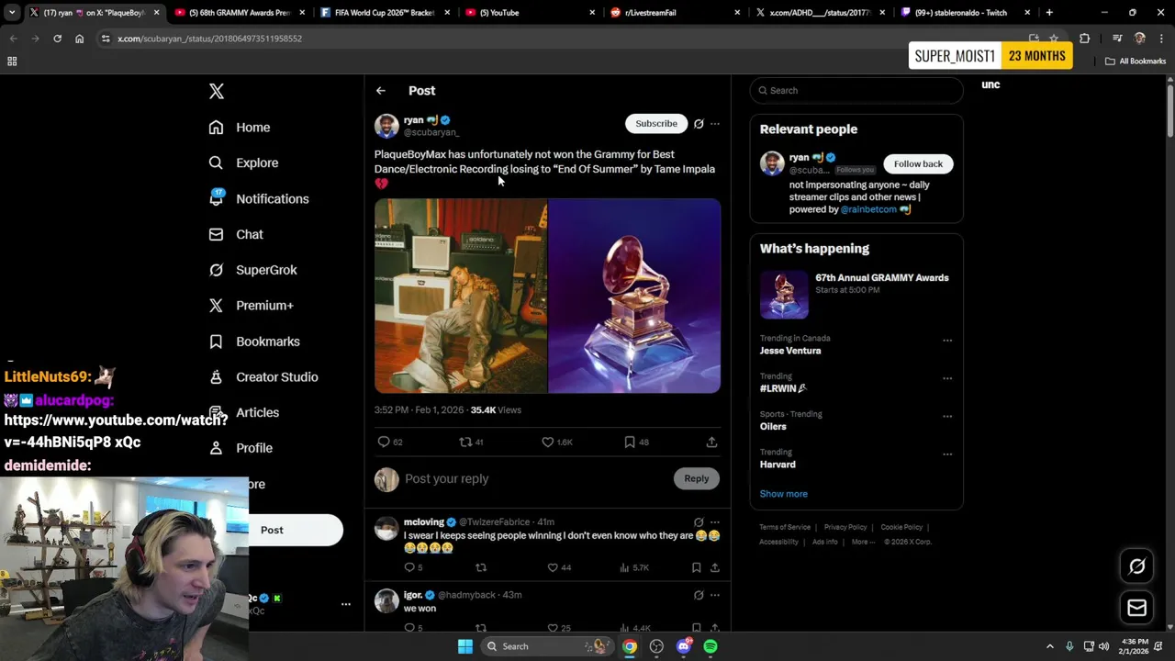Click Grok icon on mcloving's reply
Image resolution: width=1175 pixels, height=661 pixels.
[x=699, y=522]
